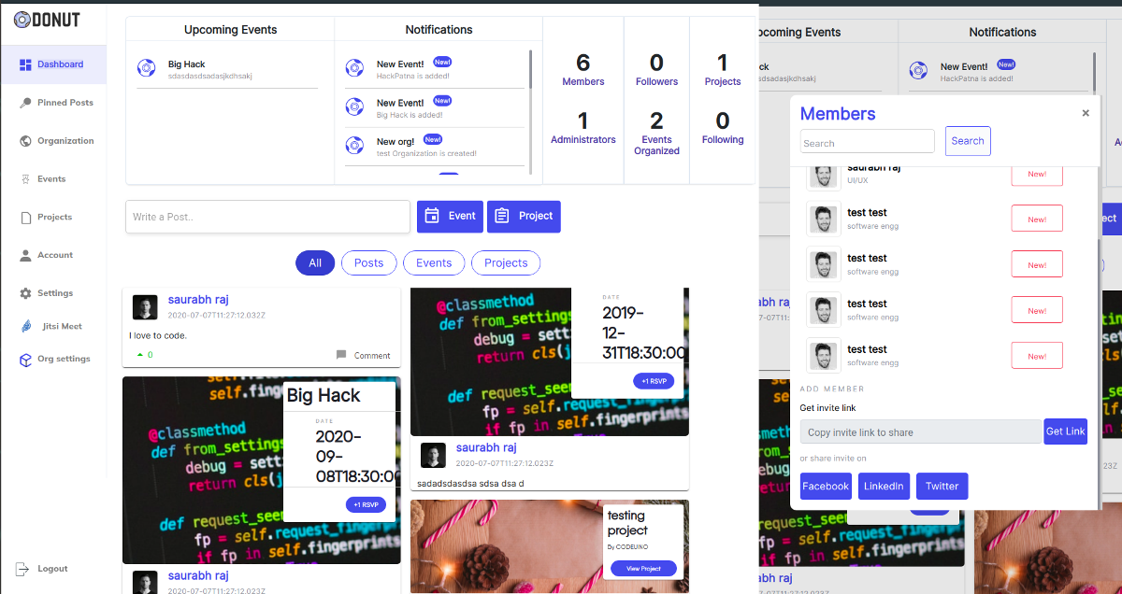The image size is (1122, 594).
Task: Open the 6 Members stat
Action: (583, 69)
